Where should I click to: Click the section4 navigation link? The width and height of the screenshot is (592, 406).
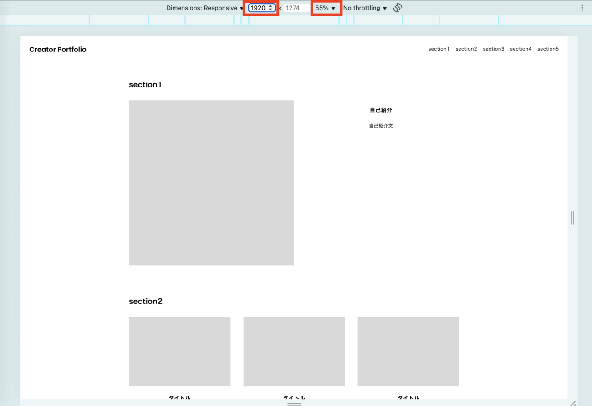[x=521, y=49]
